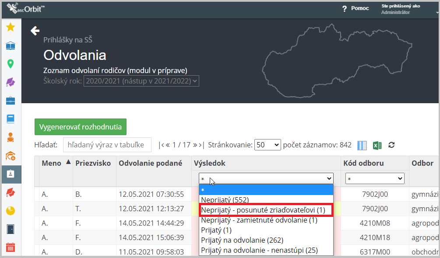This screenshot has width=440, height=258.
Task: Go to last page of results
Action: 201,145
